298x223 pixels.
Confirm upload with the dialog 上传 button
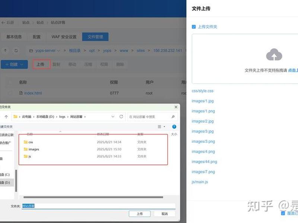(x=140, y=214)
